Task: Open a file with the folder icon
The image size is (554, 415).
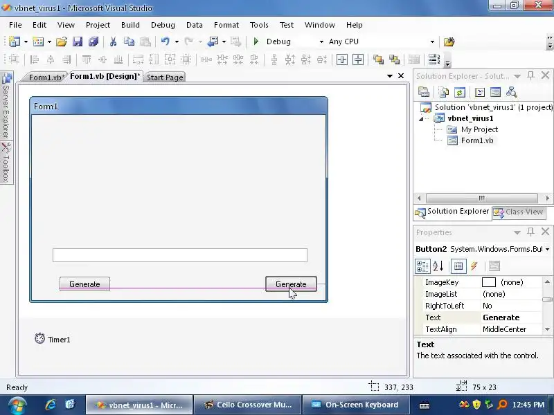Action: 62,41
